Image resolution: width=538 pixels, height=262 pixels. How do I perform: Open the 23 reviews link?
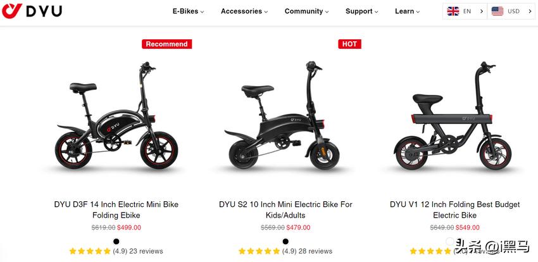tap(146, 251)
